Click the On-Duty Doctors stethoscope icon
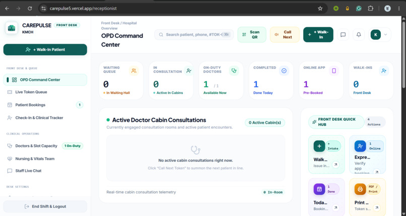Image resolution: width=406 pixels, height=216 pixels. pyautogui.click(x=234, y=71)
